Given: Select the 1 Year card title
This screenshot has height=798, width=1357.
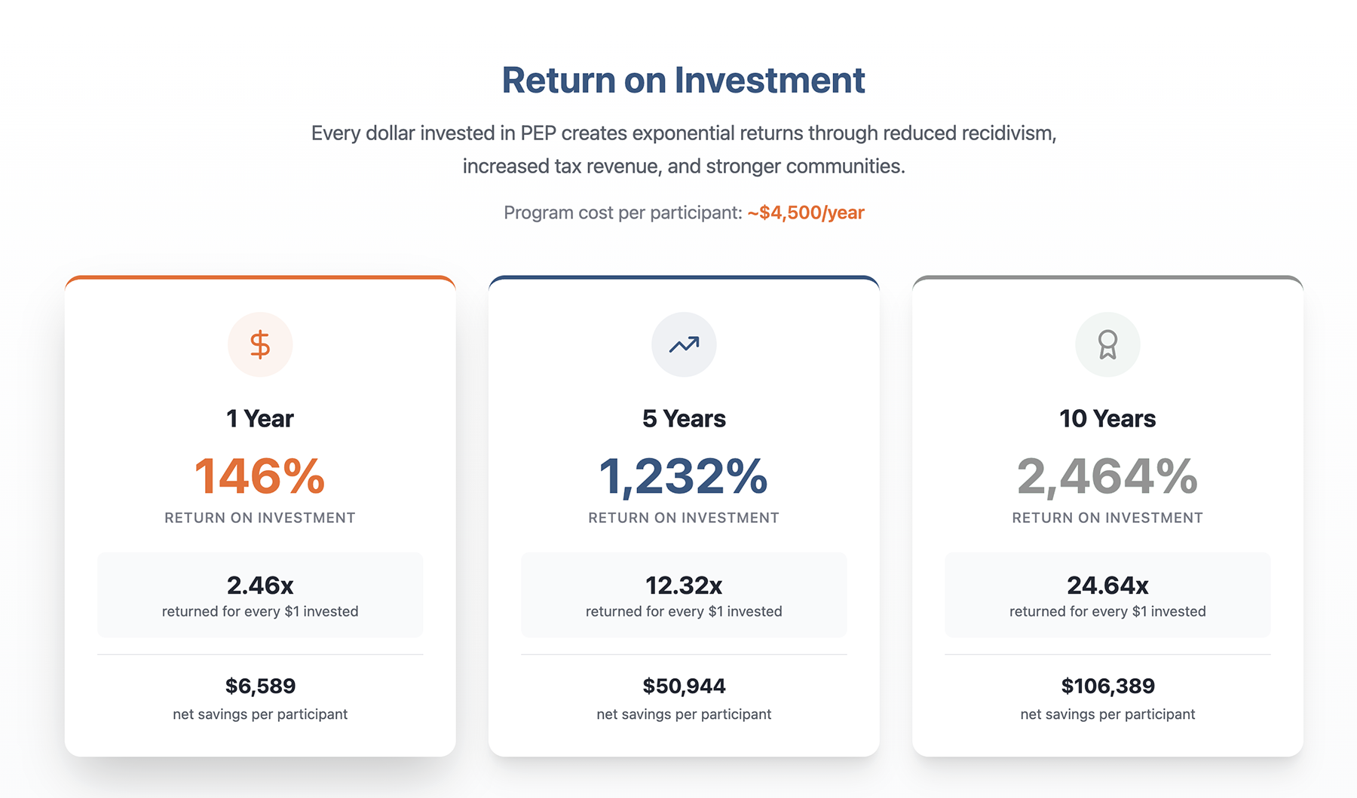Looking at the screenshot, I should (260, 418).
